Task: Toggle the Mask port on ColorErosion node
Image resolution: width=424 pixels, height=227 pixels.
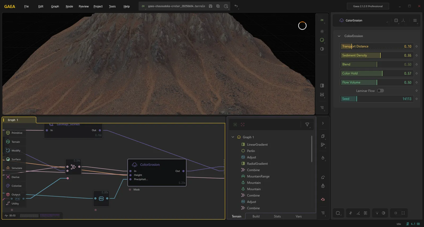Action: coord(130,189)
